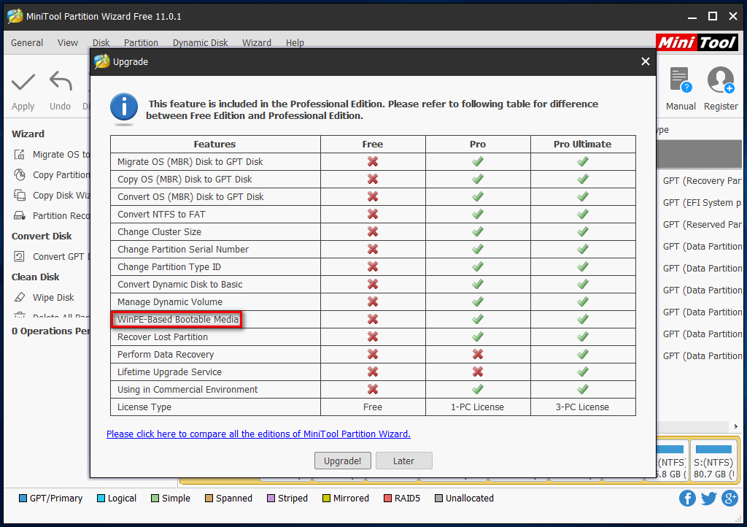
Task: Click the Mirrored legend swatch
Action: [x=326, y=499]
